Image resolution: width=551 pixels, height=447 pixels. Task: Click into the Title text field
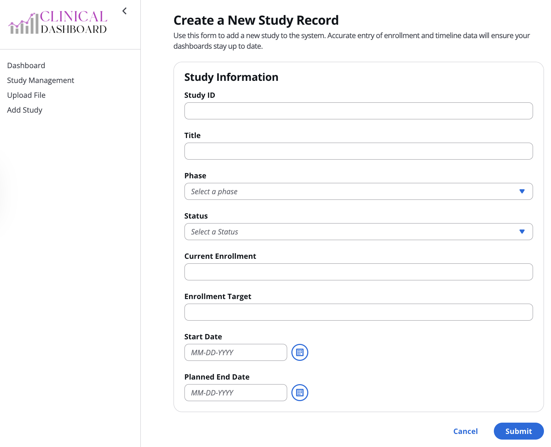coord(358,151)
